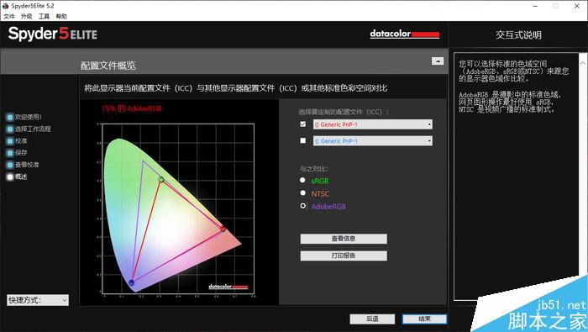Close the Spyder5Elite window
588x332 pixels.
click(577, 6)
